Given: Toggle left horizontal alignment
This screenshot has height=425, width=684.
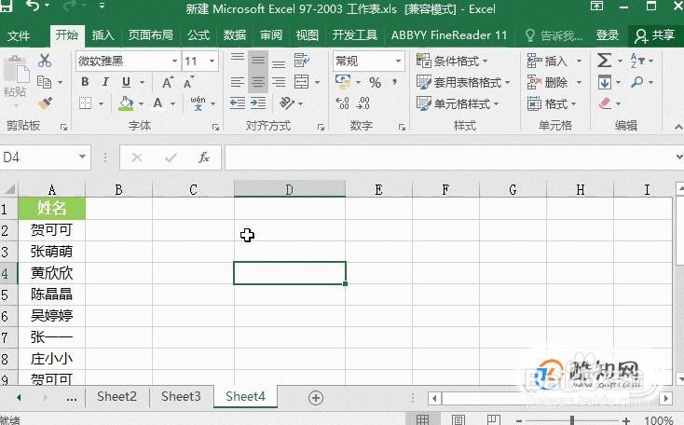Looking at the screenshot, I should (x=238, y=82).
